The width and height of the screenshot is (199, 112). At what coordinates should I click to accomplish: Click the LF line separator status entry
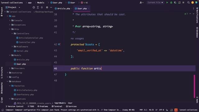tap(156, 110)
